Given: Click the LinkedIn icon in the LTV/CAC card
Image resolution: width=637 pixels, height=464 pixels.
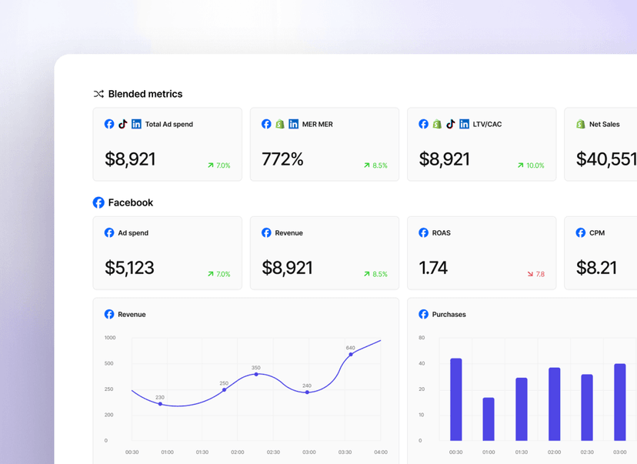Looking at the screenshot, I should [x=464, y=124].
